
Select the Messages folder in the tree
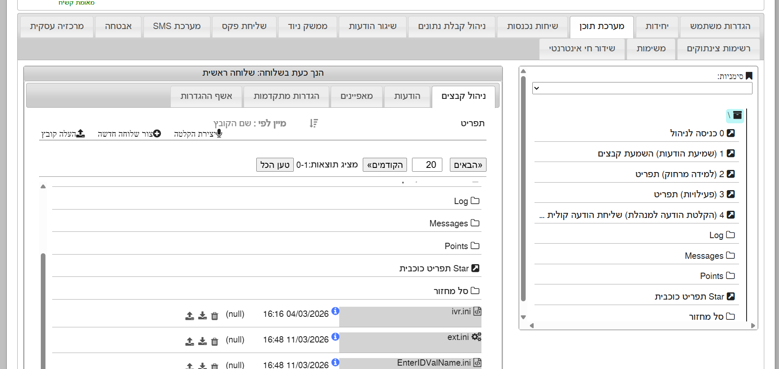click(x=710, y=256)
